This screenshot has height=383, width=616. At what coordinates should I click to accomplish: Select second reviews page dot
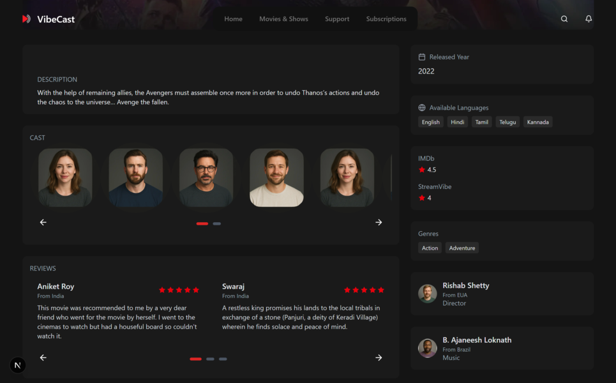210,359
